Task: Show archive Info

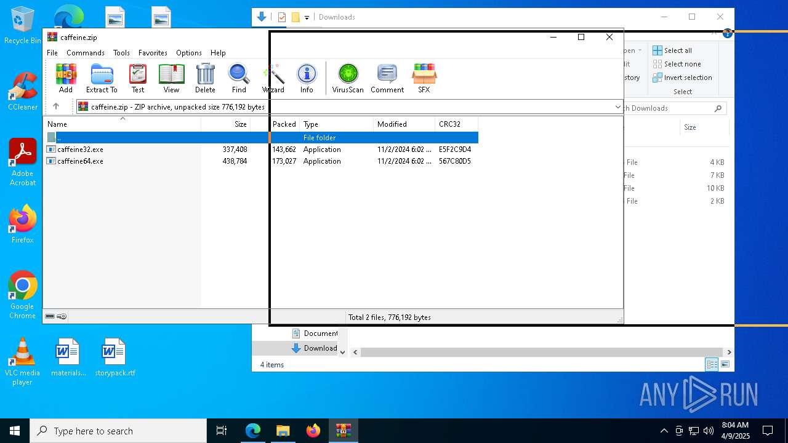Action: tap(307, 78)
